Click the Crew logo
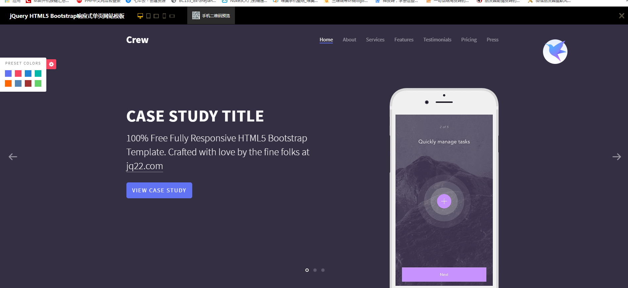Screen dimensions: 628x288 137,40
